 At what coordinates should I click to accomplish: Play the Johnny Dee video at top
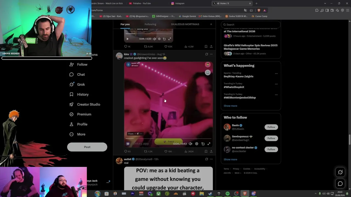pos(127,39)
